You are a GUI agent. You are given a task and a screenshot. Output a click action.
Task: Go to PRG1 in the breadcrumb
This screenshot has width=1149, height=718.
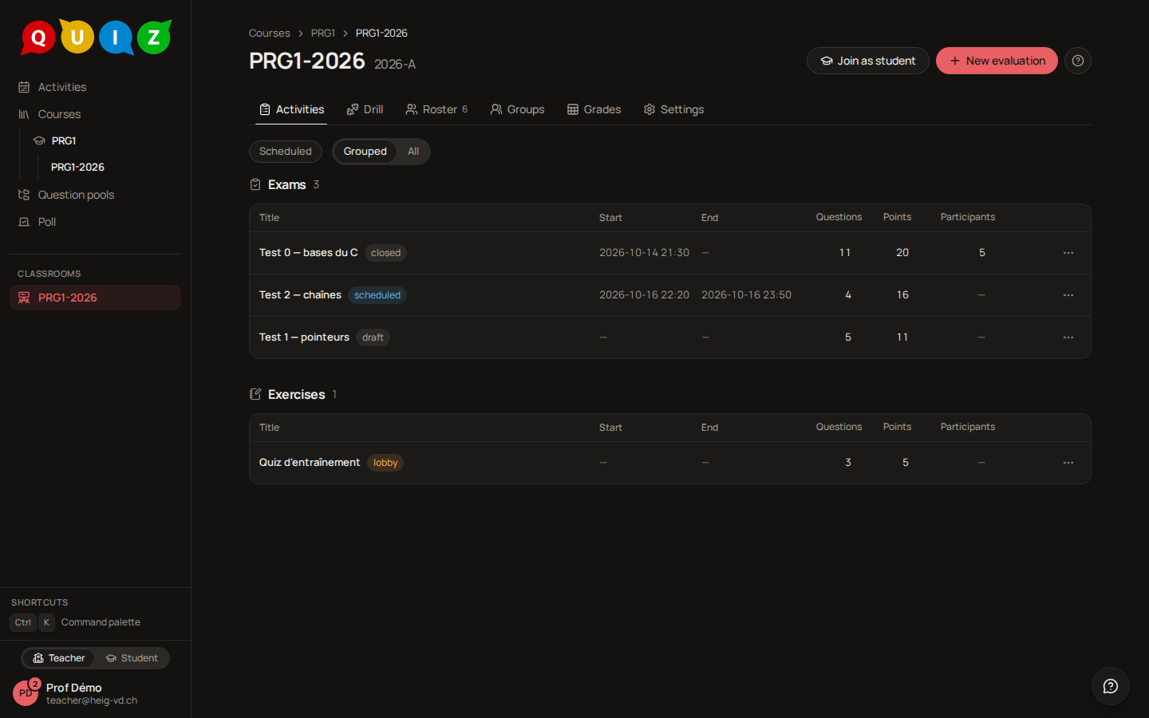pyautogui.click(x=323, y=33)
